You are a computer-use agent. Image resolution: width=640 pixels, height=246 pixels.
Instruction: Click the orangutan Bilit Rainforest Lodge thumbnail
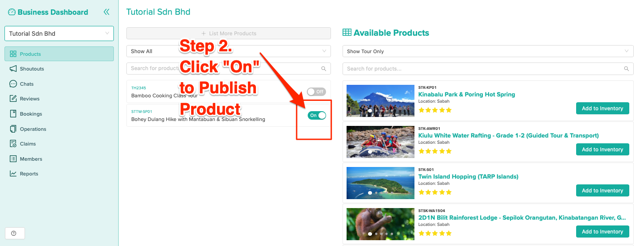point(380,224)
